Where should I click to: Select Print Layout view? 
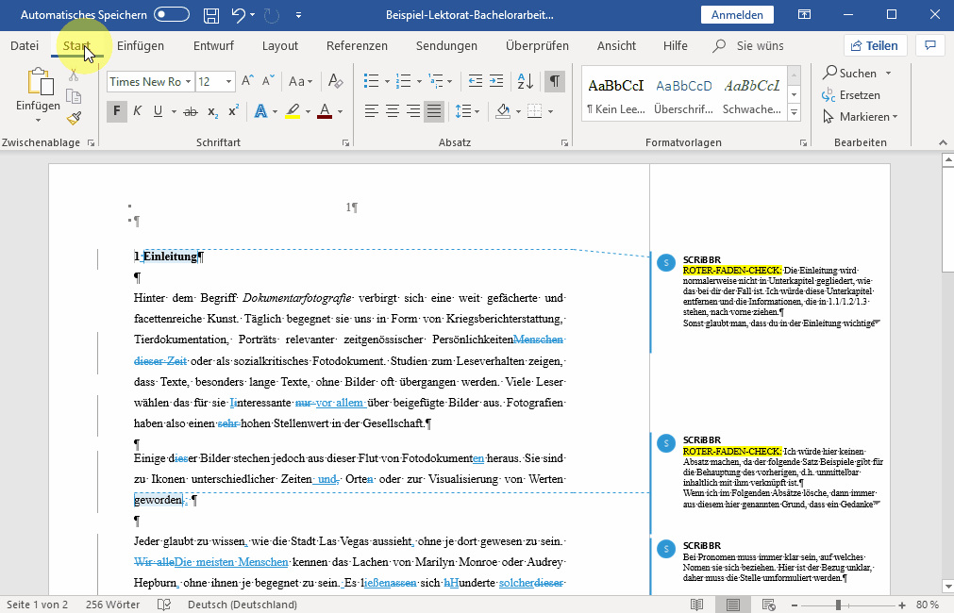click(733, 605)
